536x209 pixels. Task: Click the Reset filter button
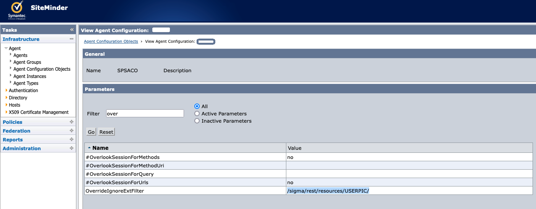pos(106,132)
